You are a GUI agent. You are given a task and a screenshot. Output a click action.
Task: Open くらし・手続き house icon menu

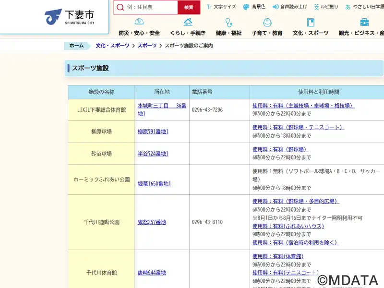pyautogui.click(x=188, y=23)
